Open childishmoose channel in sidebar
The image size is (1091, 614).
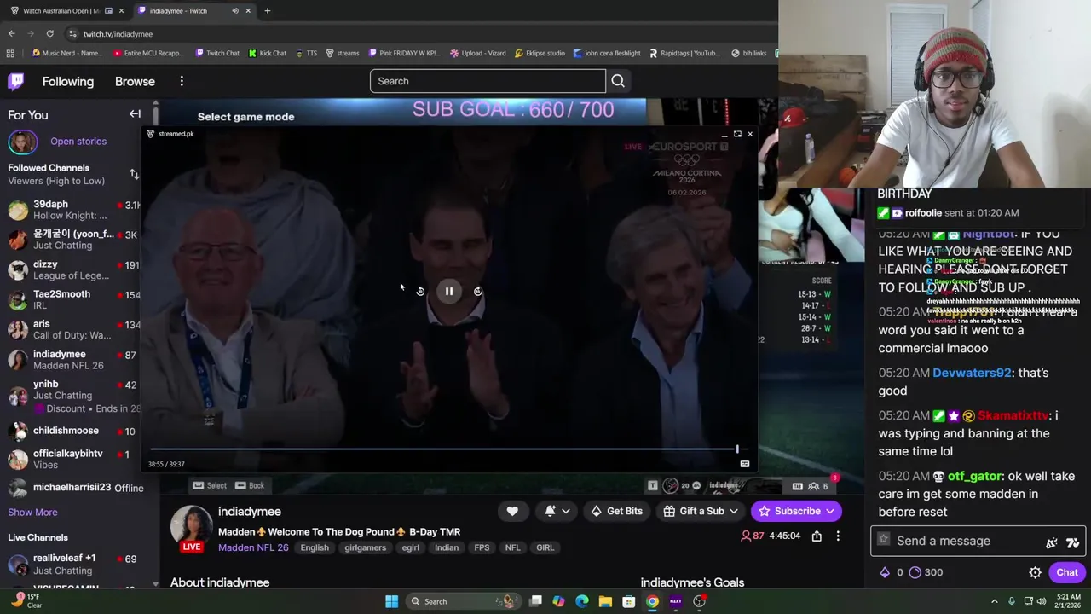74,432
